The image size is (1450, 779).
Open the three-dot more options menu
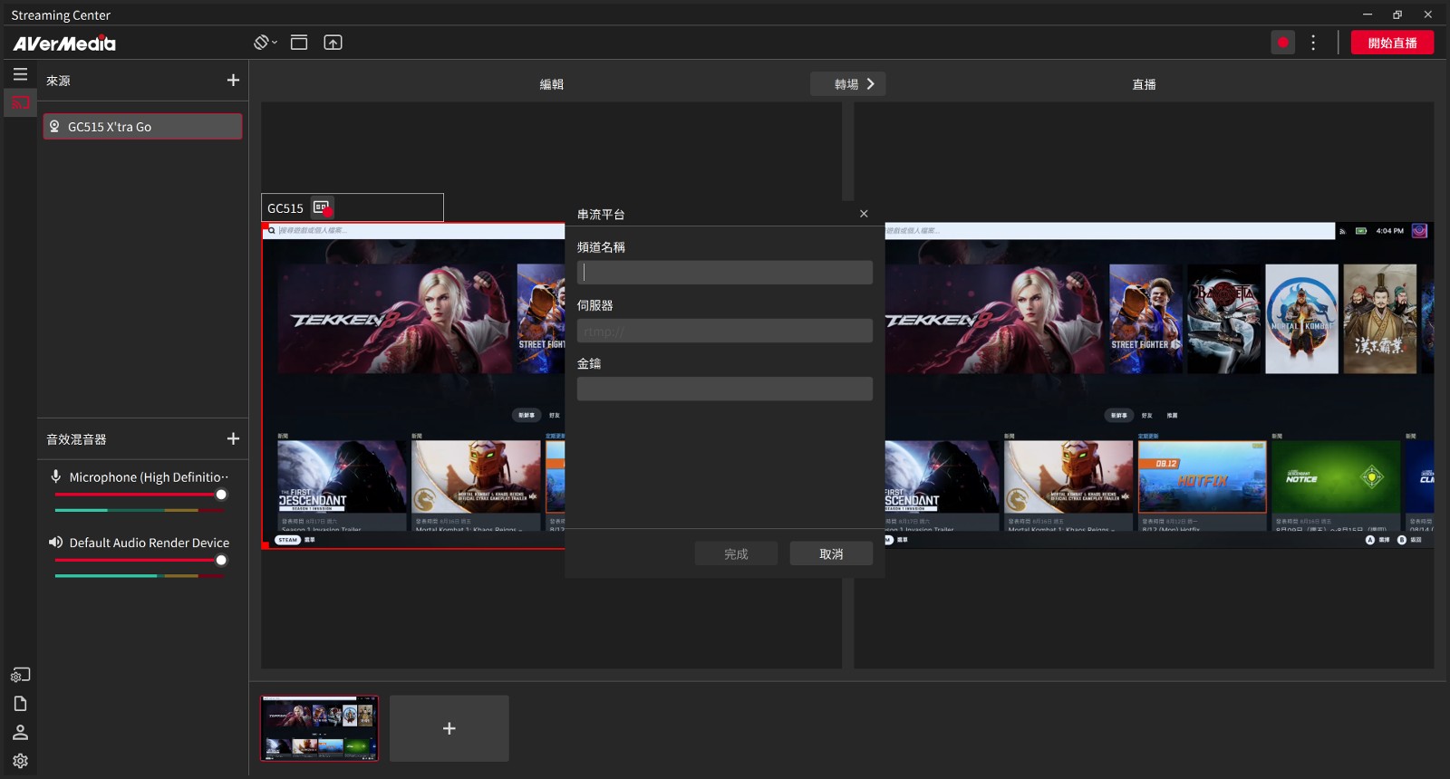[x=1313, y=43]
